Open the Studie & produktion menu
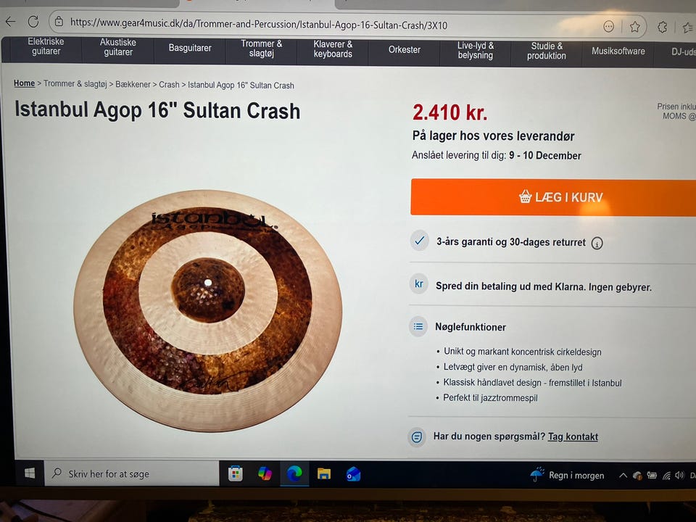Screen dimensions: 696x522 (x=547, y=51)
